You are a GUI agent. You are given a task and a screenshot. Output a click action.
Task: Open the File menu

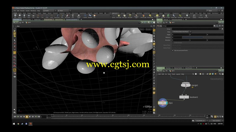[x=14, y=11]
